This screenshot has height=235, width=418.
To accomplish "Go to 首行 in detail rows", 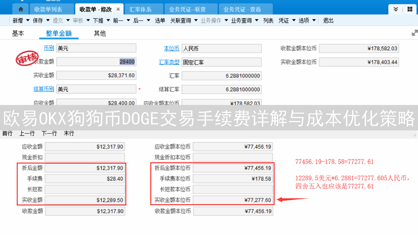I will [x=7, y=133].
